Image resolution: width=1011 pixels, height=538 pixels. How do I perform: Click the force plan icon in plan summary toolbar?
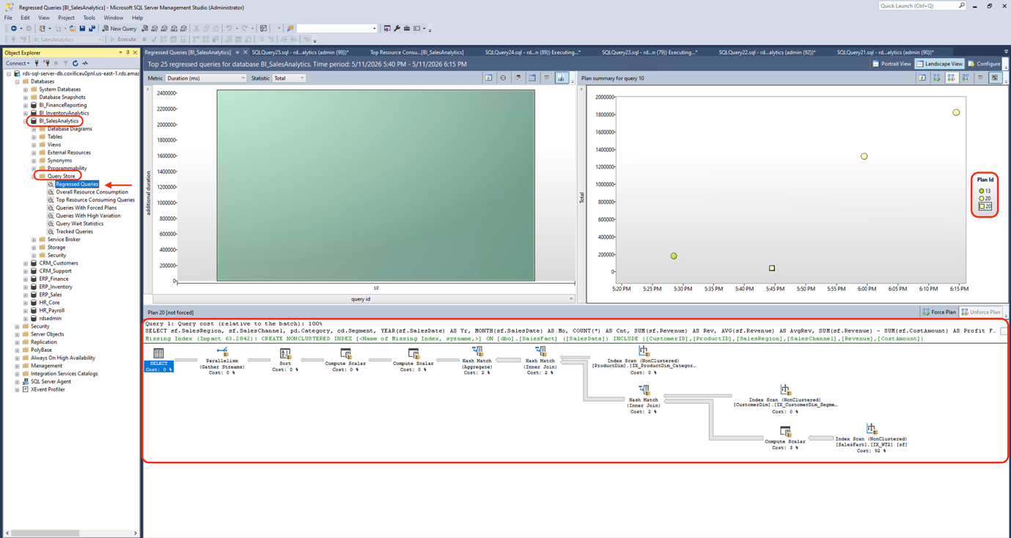coord(937,78)
